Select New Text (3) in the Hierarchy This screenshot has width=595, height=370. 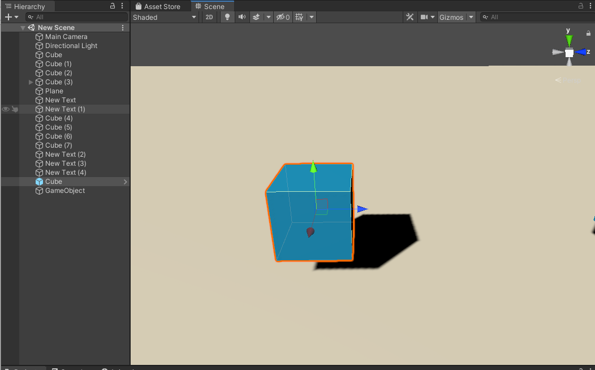66,164
